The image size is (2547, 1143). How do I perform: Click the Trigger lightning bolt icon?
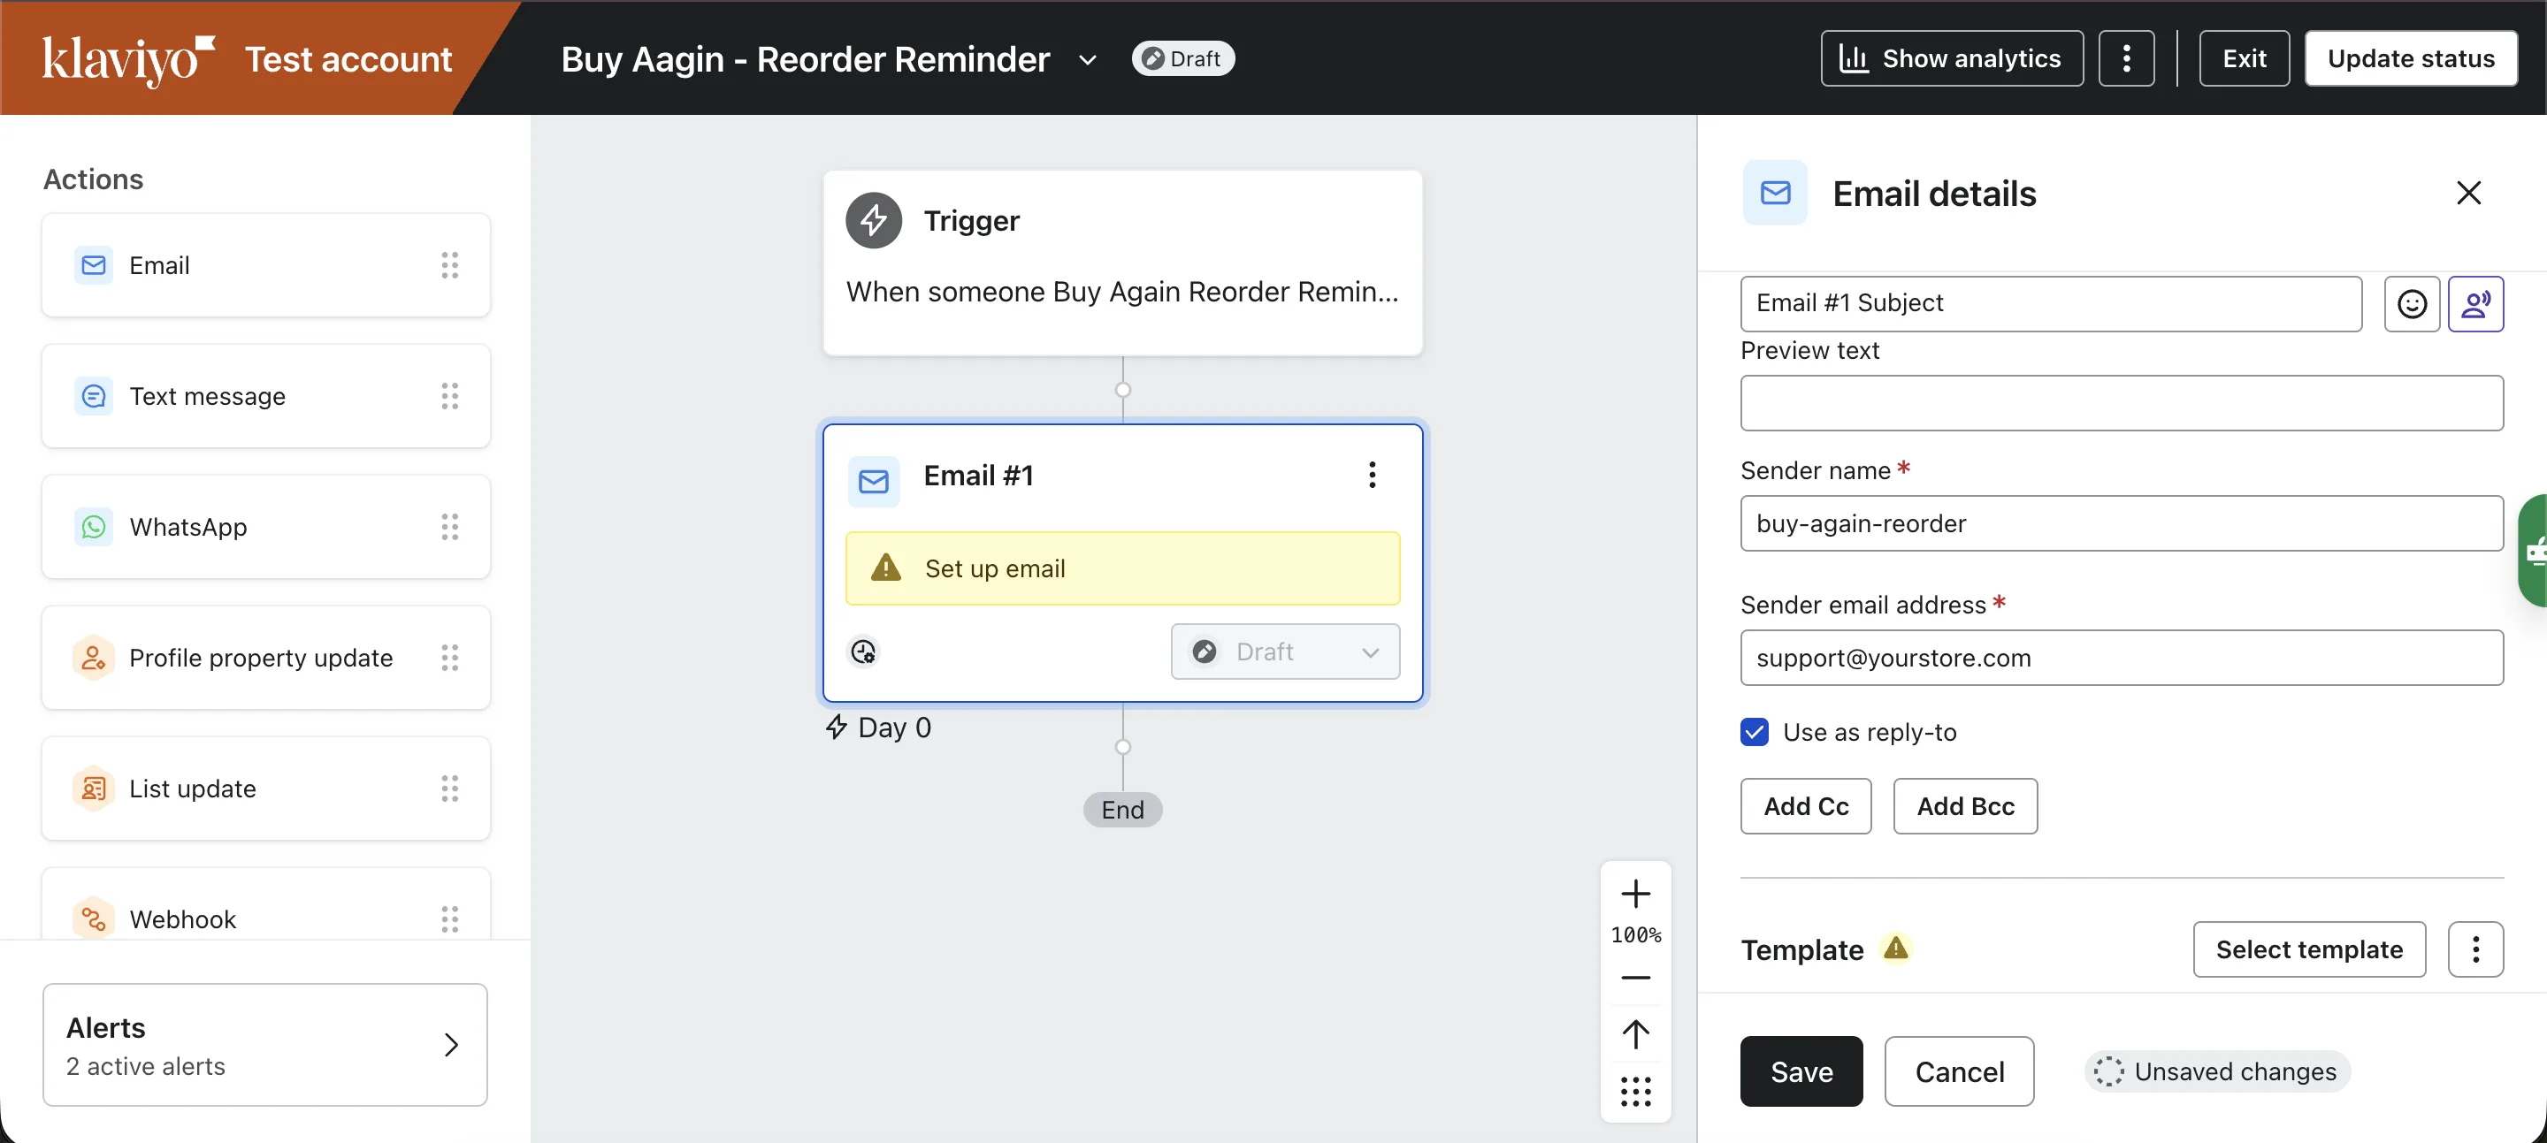pyautogui.click(x=874, y=220)
